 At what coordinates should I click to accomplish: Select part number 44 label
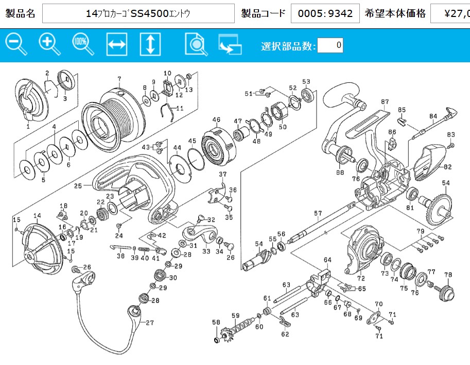coord(177,147)
